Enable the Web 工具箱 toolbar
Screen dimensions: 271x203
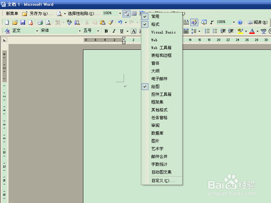tap(162, 48)
